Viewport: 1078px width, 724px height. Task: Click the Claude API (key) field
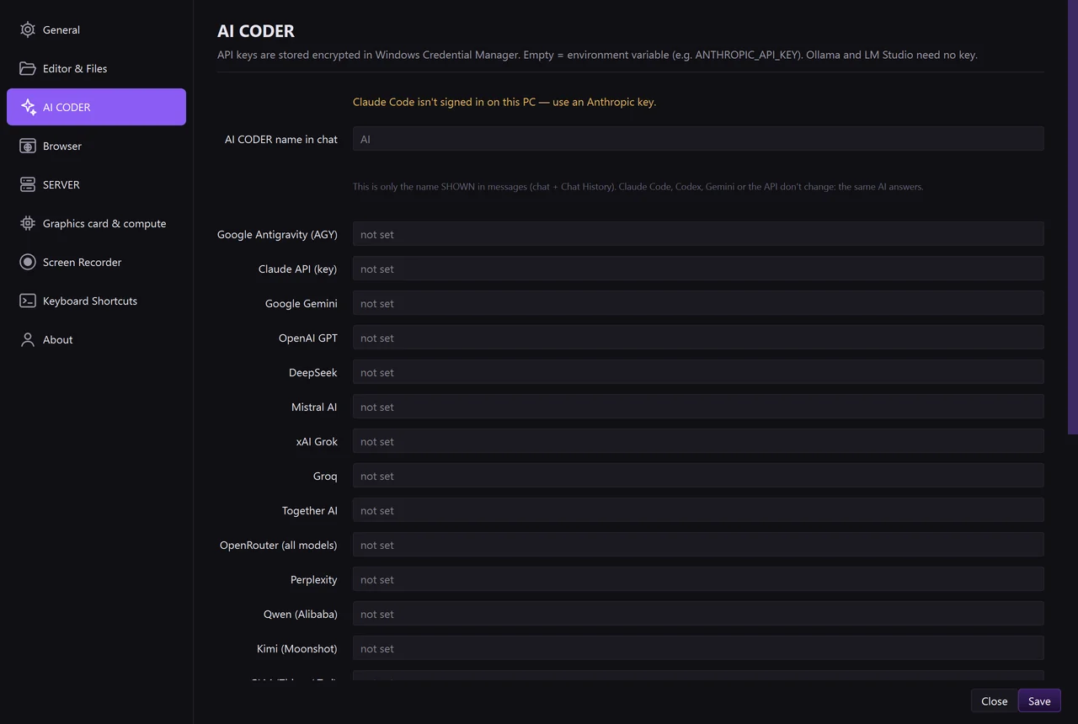[x=698, y=269]
